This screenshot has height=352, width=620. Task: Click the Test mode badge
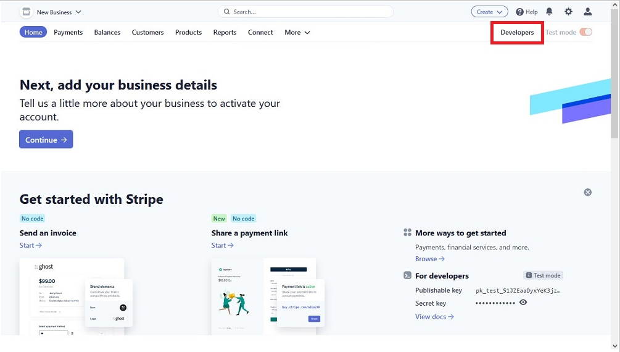pos(544,275)
